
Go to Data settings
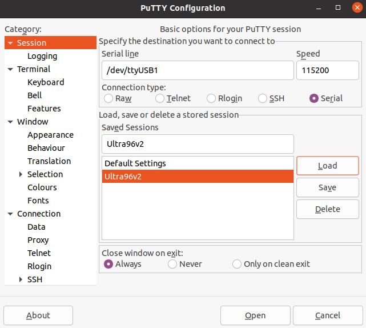(x=37, y=227)
